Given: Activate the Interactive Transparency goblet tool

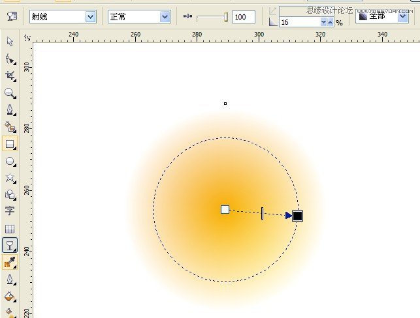Looking at the screenshot, I should (10, 245).
